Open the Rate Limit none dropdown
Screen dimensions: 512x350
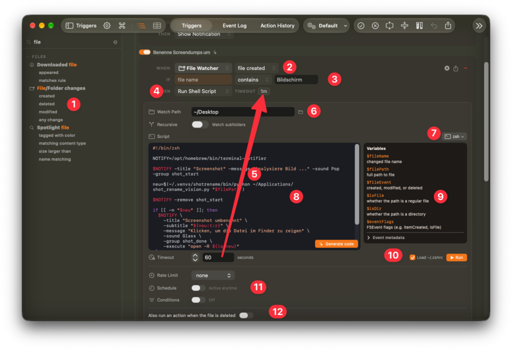point(213,275)
